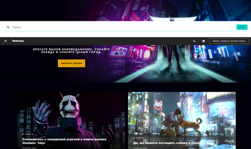The image size is (251, 149).
Task: Open the masked figure news article thumbnail
Action: pos(71,120)
